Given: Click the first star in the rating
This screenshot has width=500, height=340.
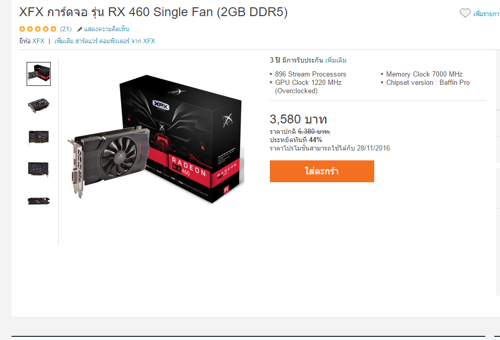Looking at the screenshot, I should coord(22,29).
